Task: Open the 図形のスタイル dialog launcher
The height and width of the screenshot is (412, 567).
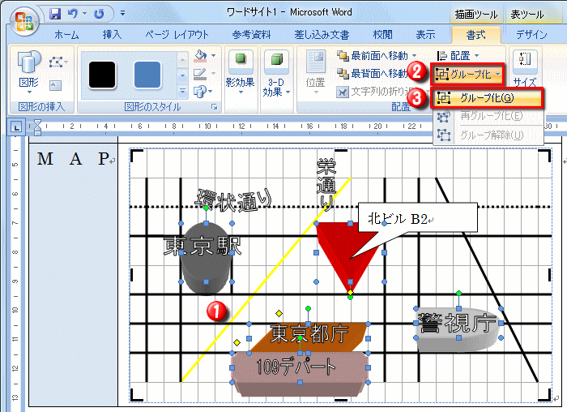Action: (x=215, y=107)
